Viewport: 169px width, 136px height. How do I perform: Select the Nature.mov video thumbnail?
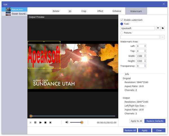(x=8, y=10)
